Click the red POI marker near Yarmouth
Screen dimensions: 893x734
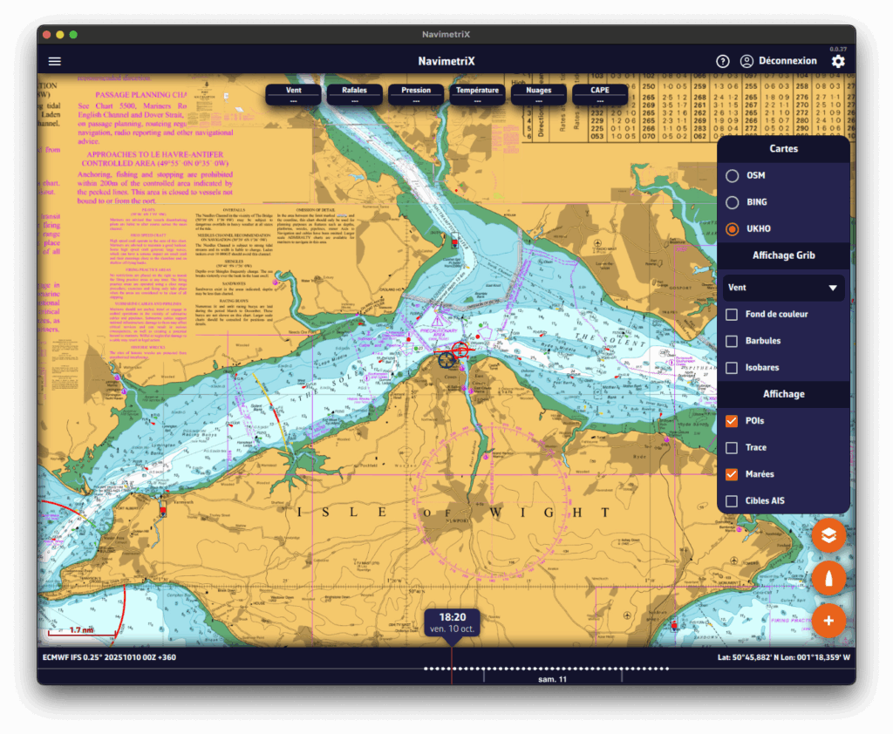click(x=162, y=510)
